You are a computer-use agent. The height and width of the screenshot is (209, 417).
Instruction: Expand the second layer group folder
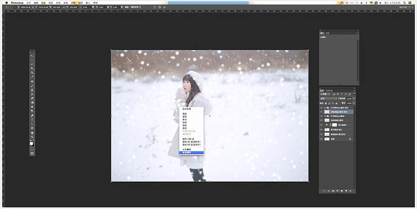point(325,116)
